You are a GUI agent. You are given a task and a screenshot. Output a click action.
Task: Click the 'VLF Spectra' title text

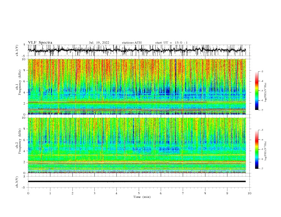pyautogui.click(x=40, y=43)
